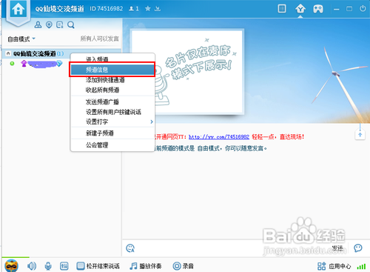Click the business card display panel
The image size is (370, 272).
(x=187, y=72)
